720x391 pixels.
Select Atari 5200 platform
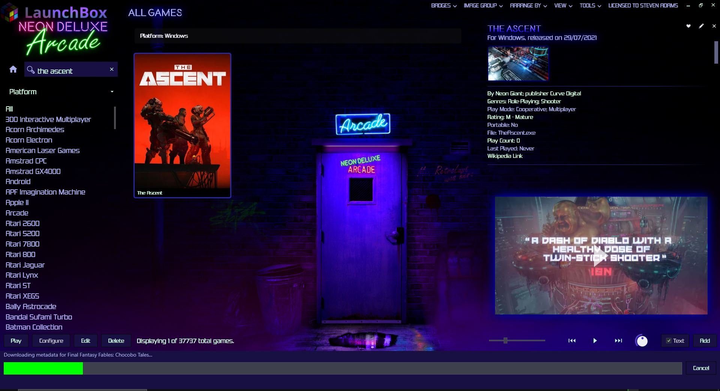(22, 233)
